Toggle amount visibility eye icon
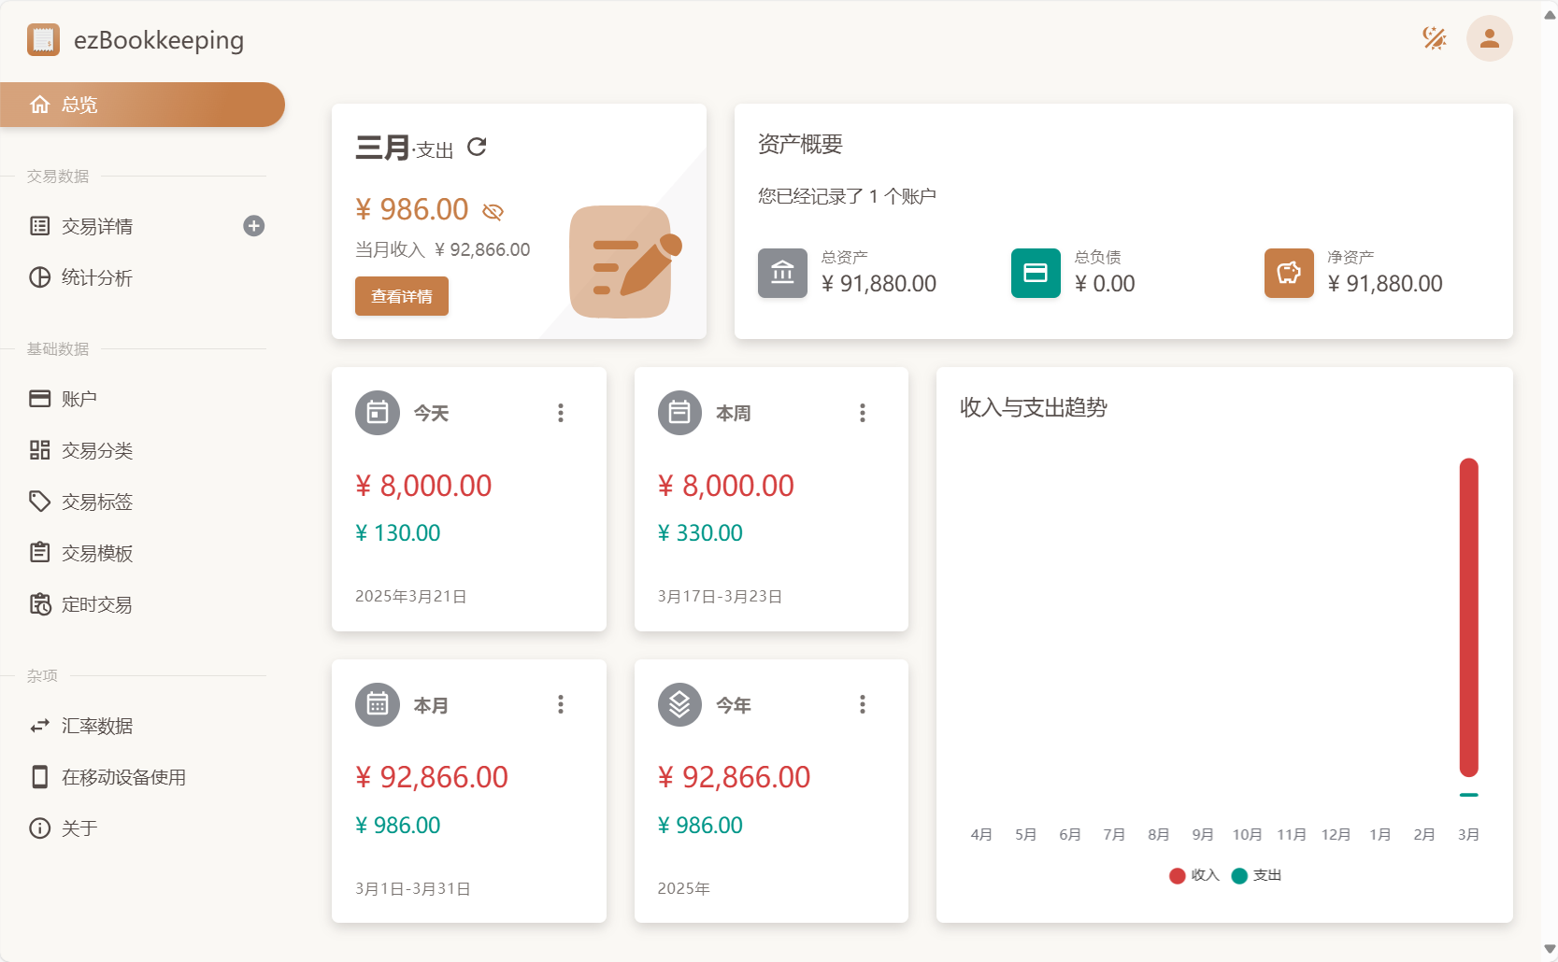Viewport: 1558px width, 962px height. (x=493, y=212)
